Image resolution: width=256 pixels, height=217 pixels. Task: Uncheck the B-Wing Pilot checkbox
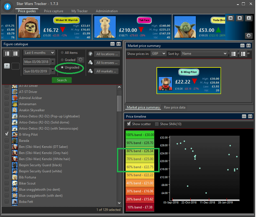click(x=7, y=134)
